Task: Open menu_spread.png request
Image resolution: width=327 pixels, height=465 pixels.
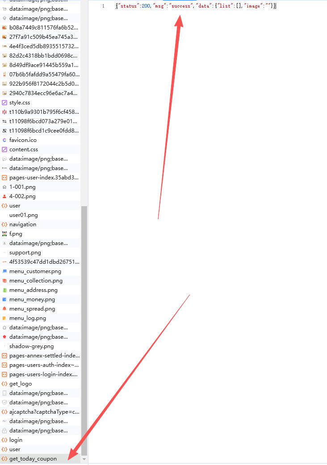Action: click(40, 308)
